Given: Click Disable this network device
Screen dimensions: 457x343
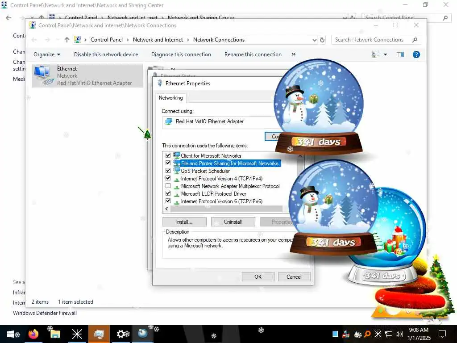Looking at the screenshot, I should coord(106,54).
